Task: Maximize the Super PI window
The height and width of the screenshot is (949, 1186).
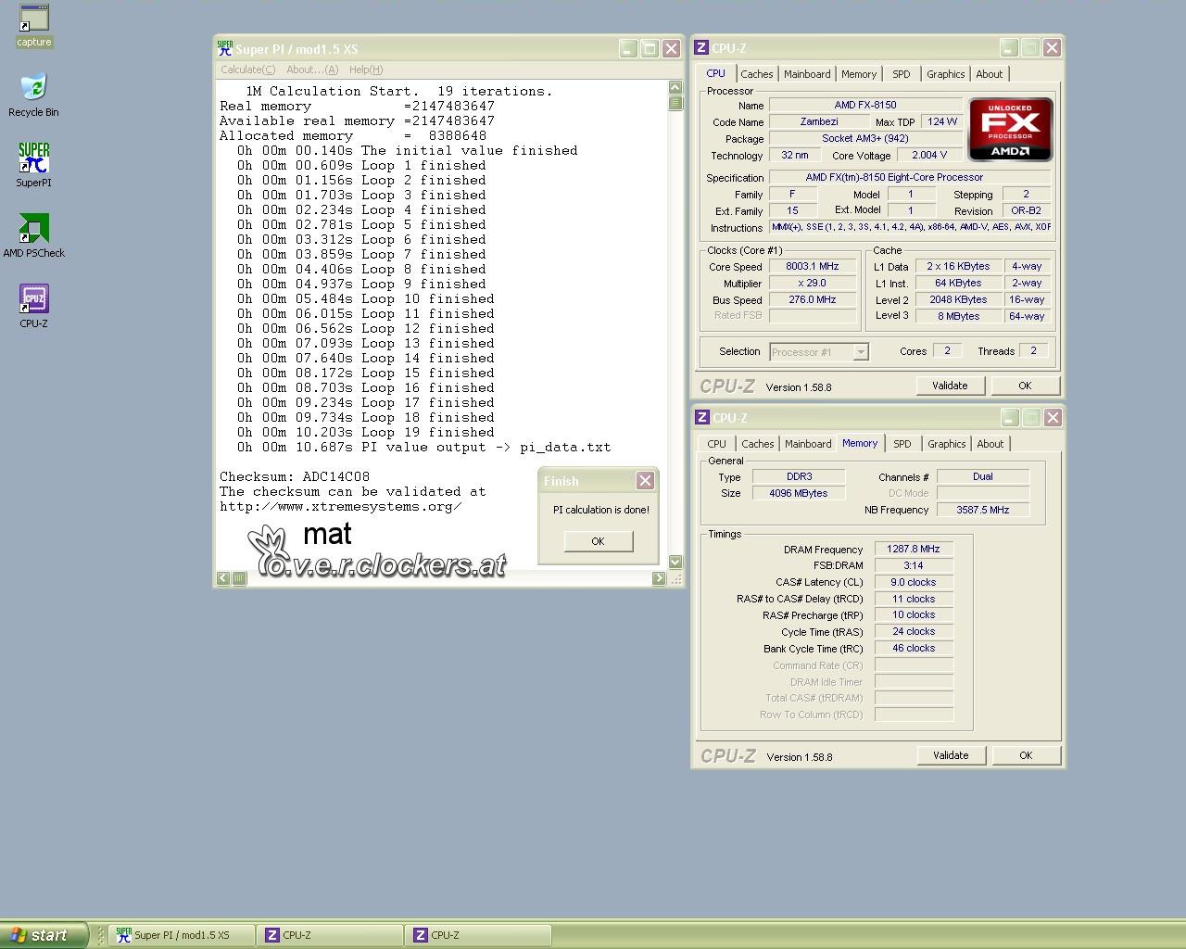Action: click(x=650, y=48)
